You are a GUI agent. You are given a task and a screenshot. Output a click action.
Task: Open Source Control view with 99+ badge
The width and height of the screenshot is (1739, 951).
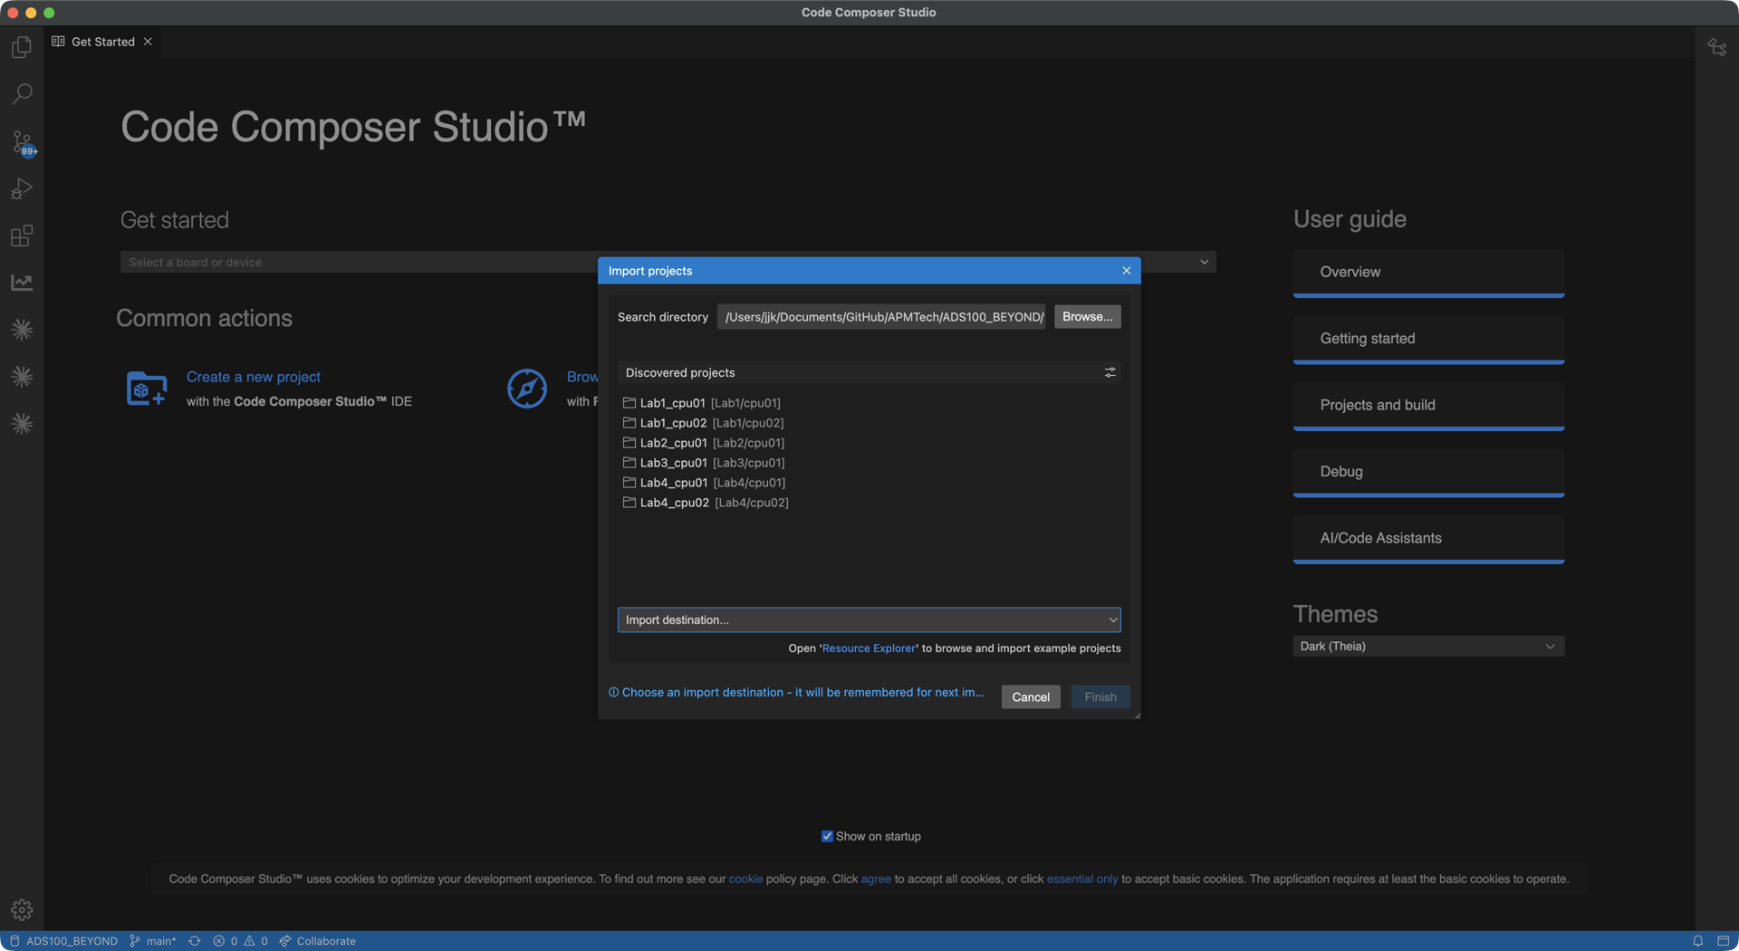point(22,142)
